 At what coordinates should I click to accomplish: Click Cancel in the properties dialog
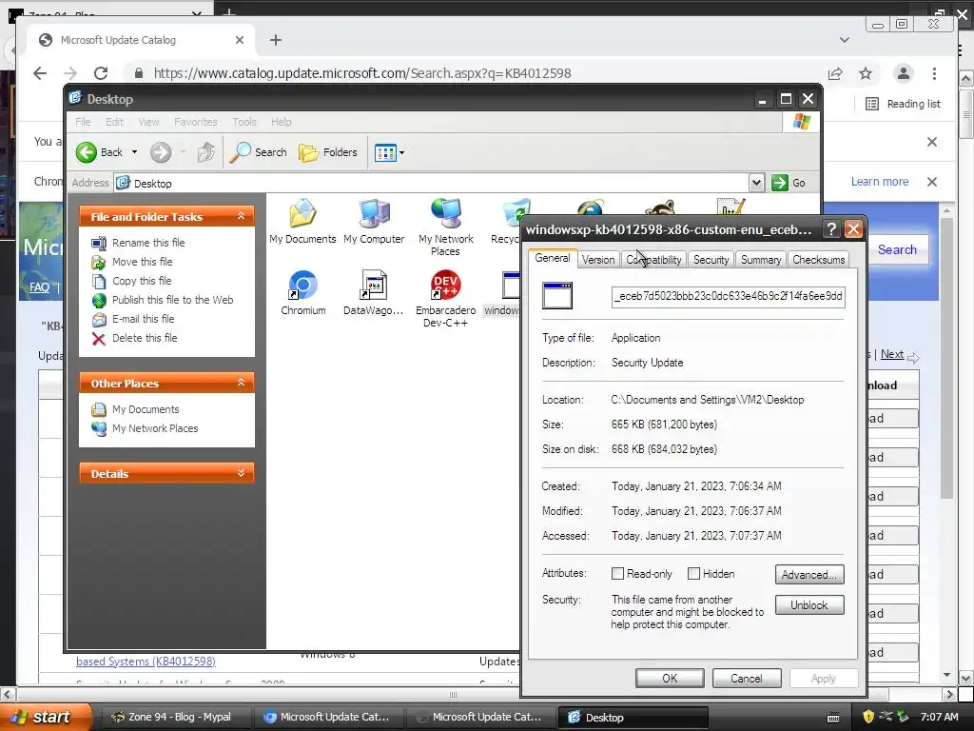(x=747, y=678)
